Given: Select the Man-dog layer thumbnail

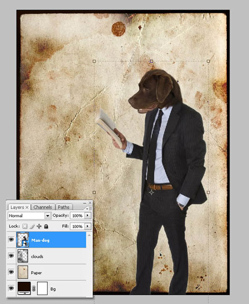Looking at the screenshot, I should [x=23, y=240].
